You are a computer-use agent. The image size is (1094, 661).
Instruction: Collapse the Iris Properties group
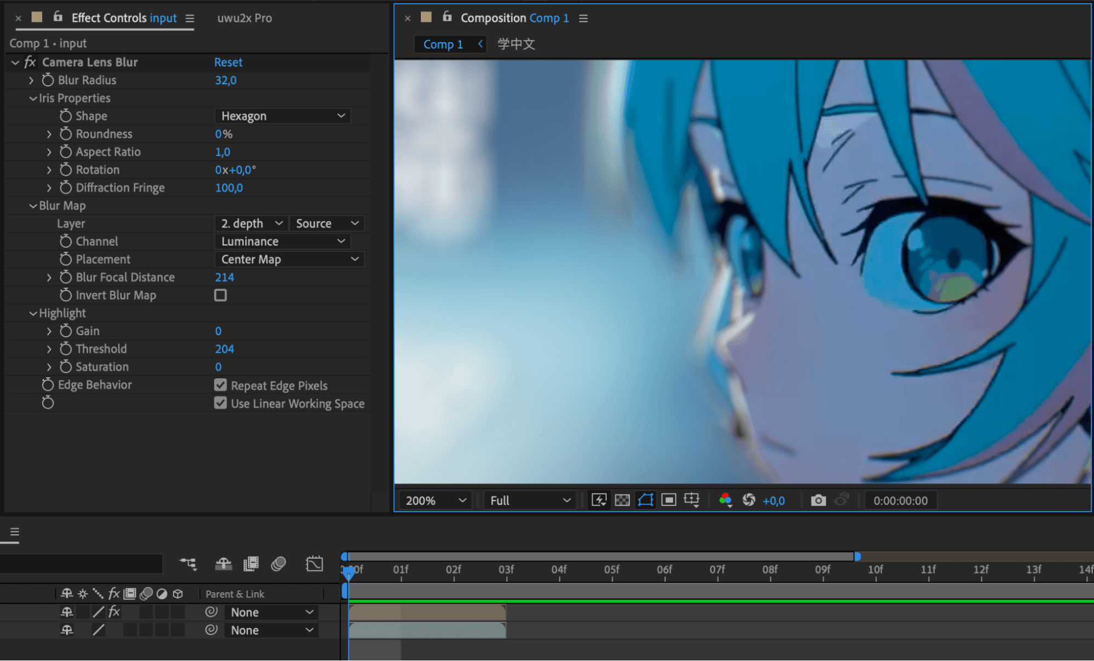[33, 98]
